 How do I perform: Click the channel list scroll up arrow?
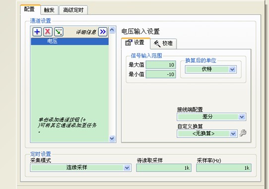point(112,30)
